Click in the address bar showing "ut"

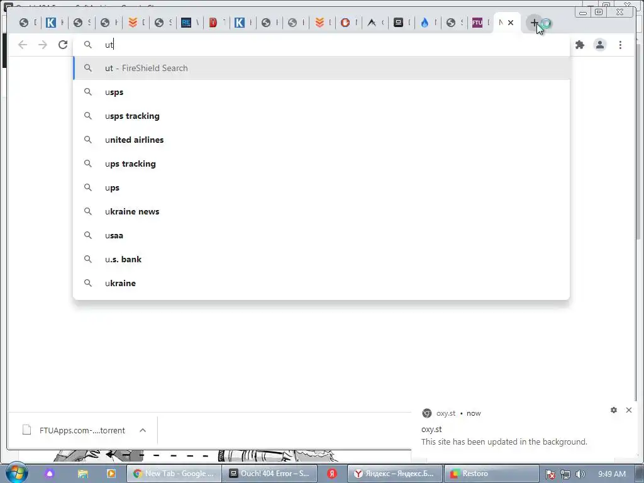(x=321, y=45)
